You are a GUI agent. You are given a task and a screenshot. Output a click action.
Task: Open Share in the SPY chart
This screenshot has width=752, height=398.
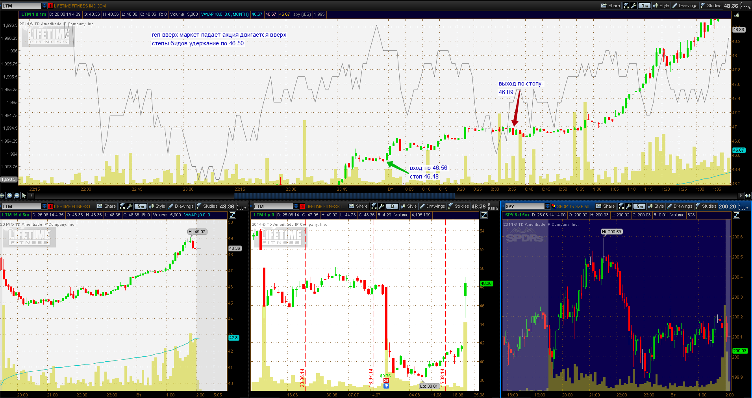(606, 206)
